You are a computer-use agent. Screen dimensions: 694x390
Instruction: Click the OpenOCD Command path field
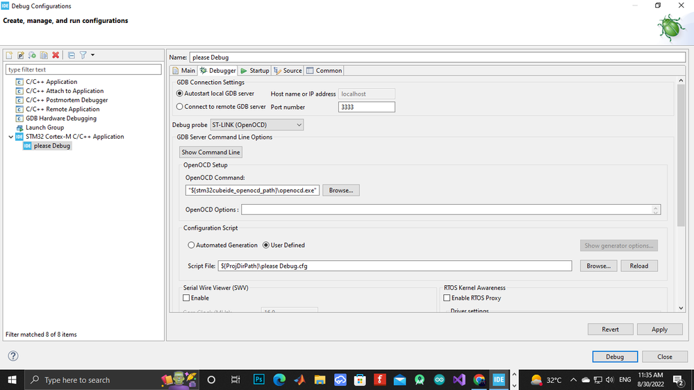[x=252, y=191]
